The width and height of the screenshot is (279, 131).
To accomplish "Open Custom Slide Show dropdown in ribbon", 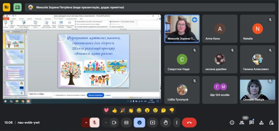I will [x=36, y=24].
